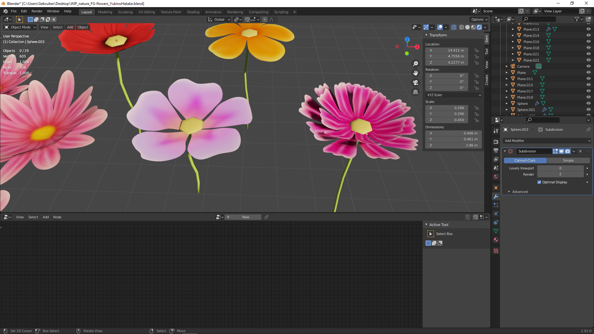Image resolution: width=594 pixels, height=334 pixels.
Task: Adjust the Levels Viewport value field
Action: [x=560, y=168]
